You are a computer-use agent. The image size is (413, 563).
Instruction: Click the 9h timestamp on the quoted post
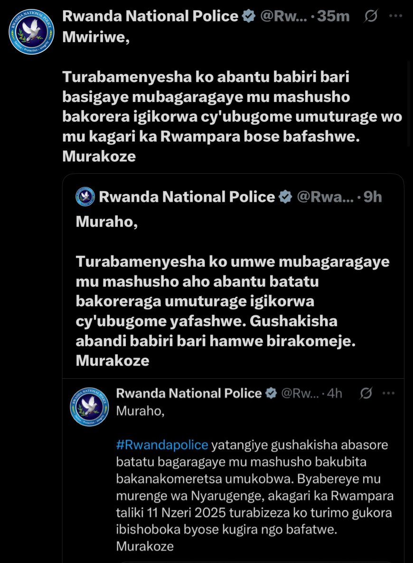pos(373,197)
